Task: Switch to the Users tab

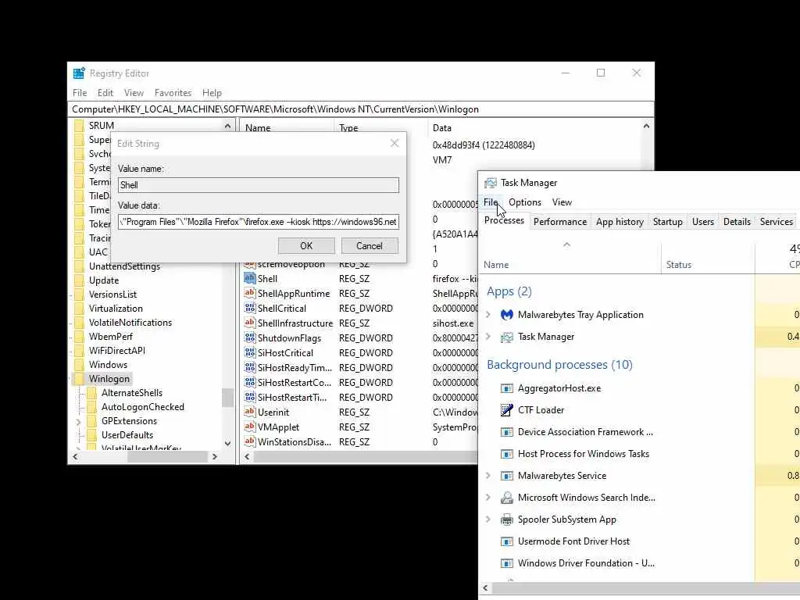Action: (702, 221)
